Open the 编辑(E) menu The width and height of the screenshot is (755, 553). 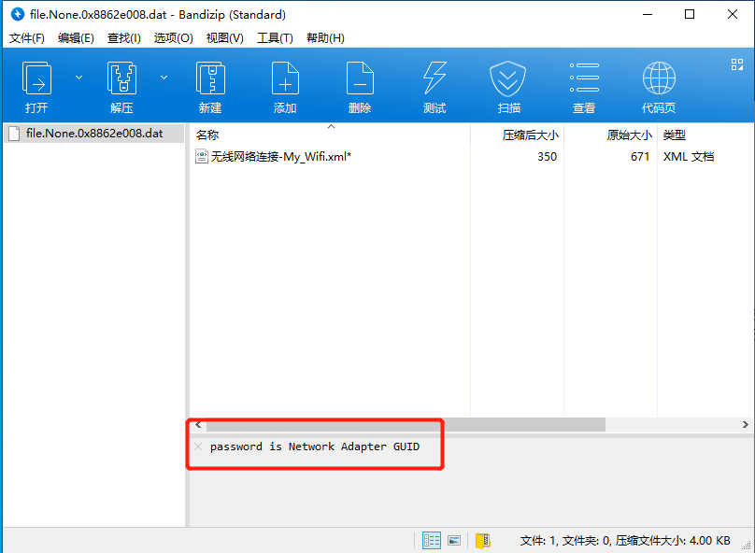pyautogui.click(x=76, y=38)
